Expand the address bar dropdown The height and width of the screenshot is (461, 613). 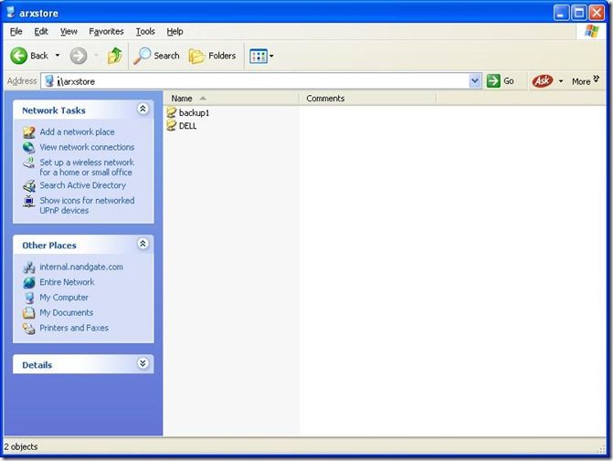[475, 81]
